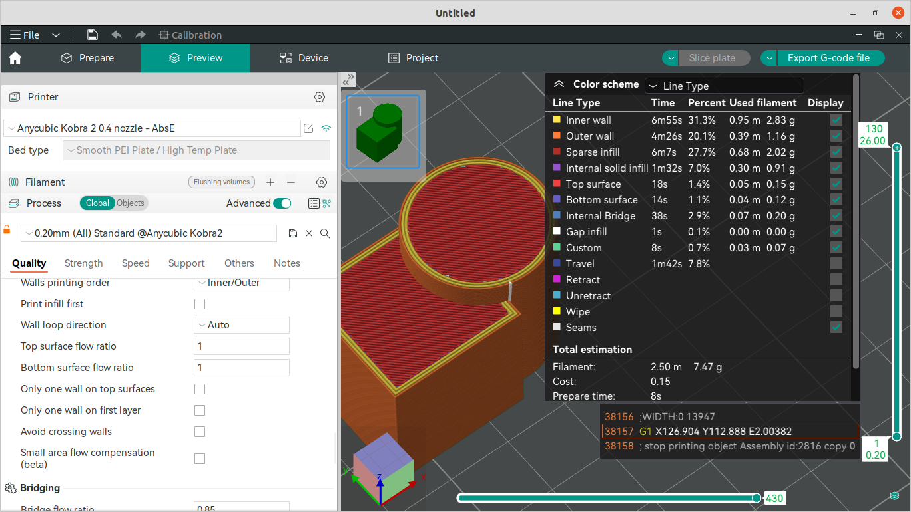Click the Save icon in top toolbar
This screenshot has width=911, height=512.
[x=93, y=35]
